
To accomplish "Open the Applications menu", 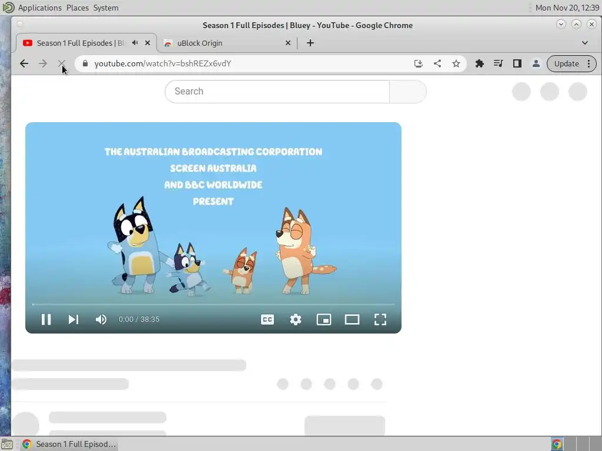I will click(39, 8).
